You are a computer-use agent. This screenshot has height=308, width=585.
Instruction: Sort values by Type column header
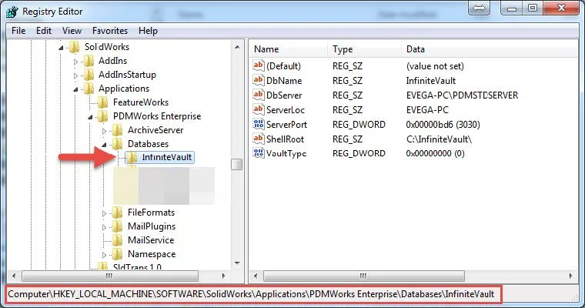(x=365, y=49)
